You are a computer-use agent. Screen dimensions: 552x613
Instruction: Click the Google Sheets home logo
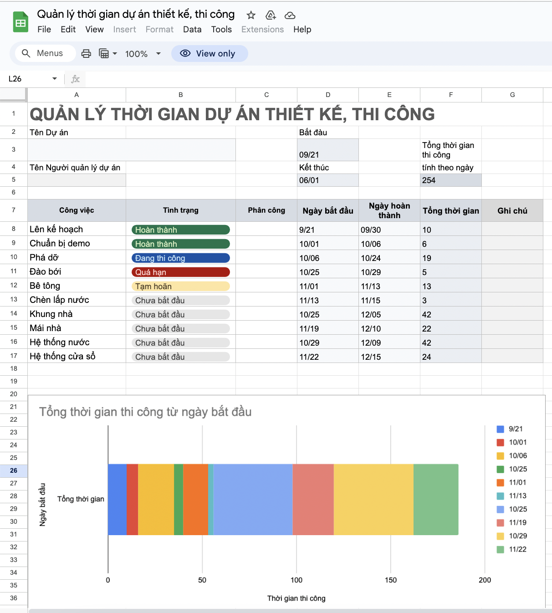coord(20,22)
